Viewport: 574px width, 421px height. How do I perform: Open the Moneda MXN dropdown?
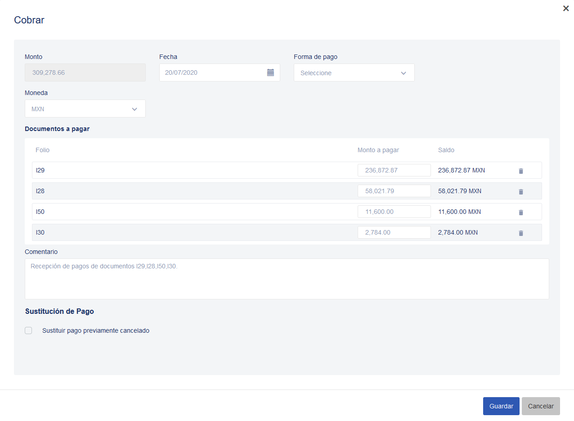85,109
